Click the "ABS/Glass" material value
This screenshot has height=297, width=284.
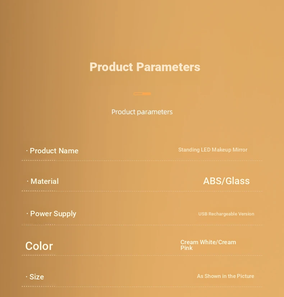[x=226, y=181]
